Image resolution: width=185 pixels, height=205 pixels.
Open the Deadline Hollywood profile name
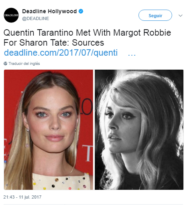[x=49, y=11]
